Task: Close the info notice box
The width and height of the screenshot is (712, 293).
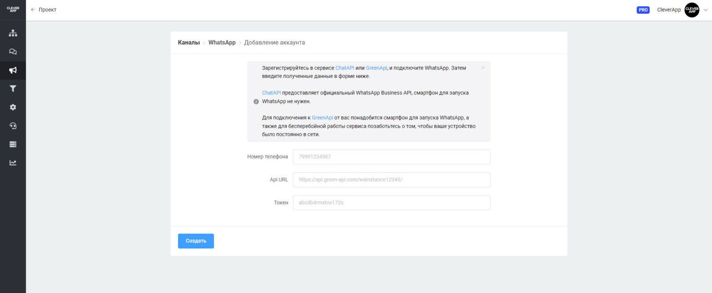Action: pyautogui.click(x=483, y=68)
